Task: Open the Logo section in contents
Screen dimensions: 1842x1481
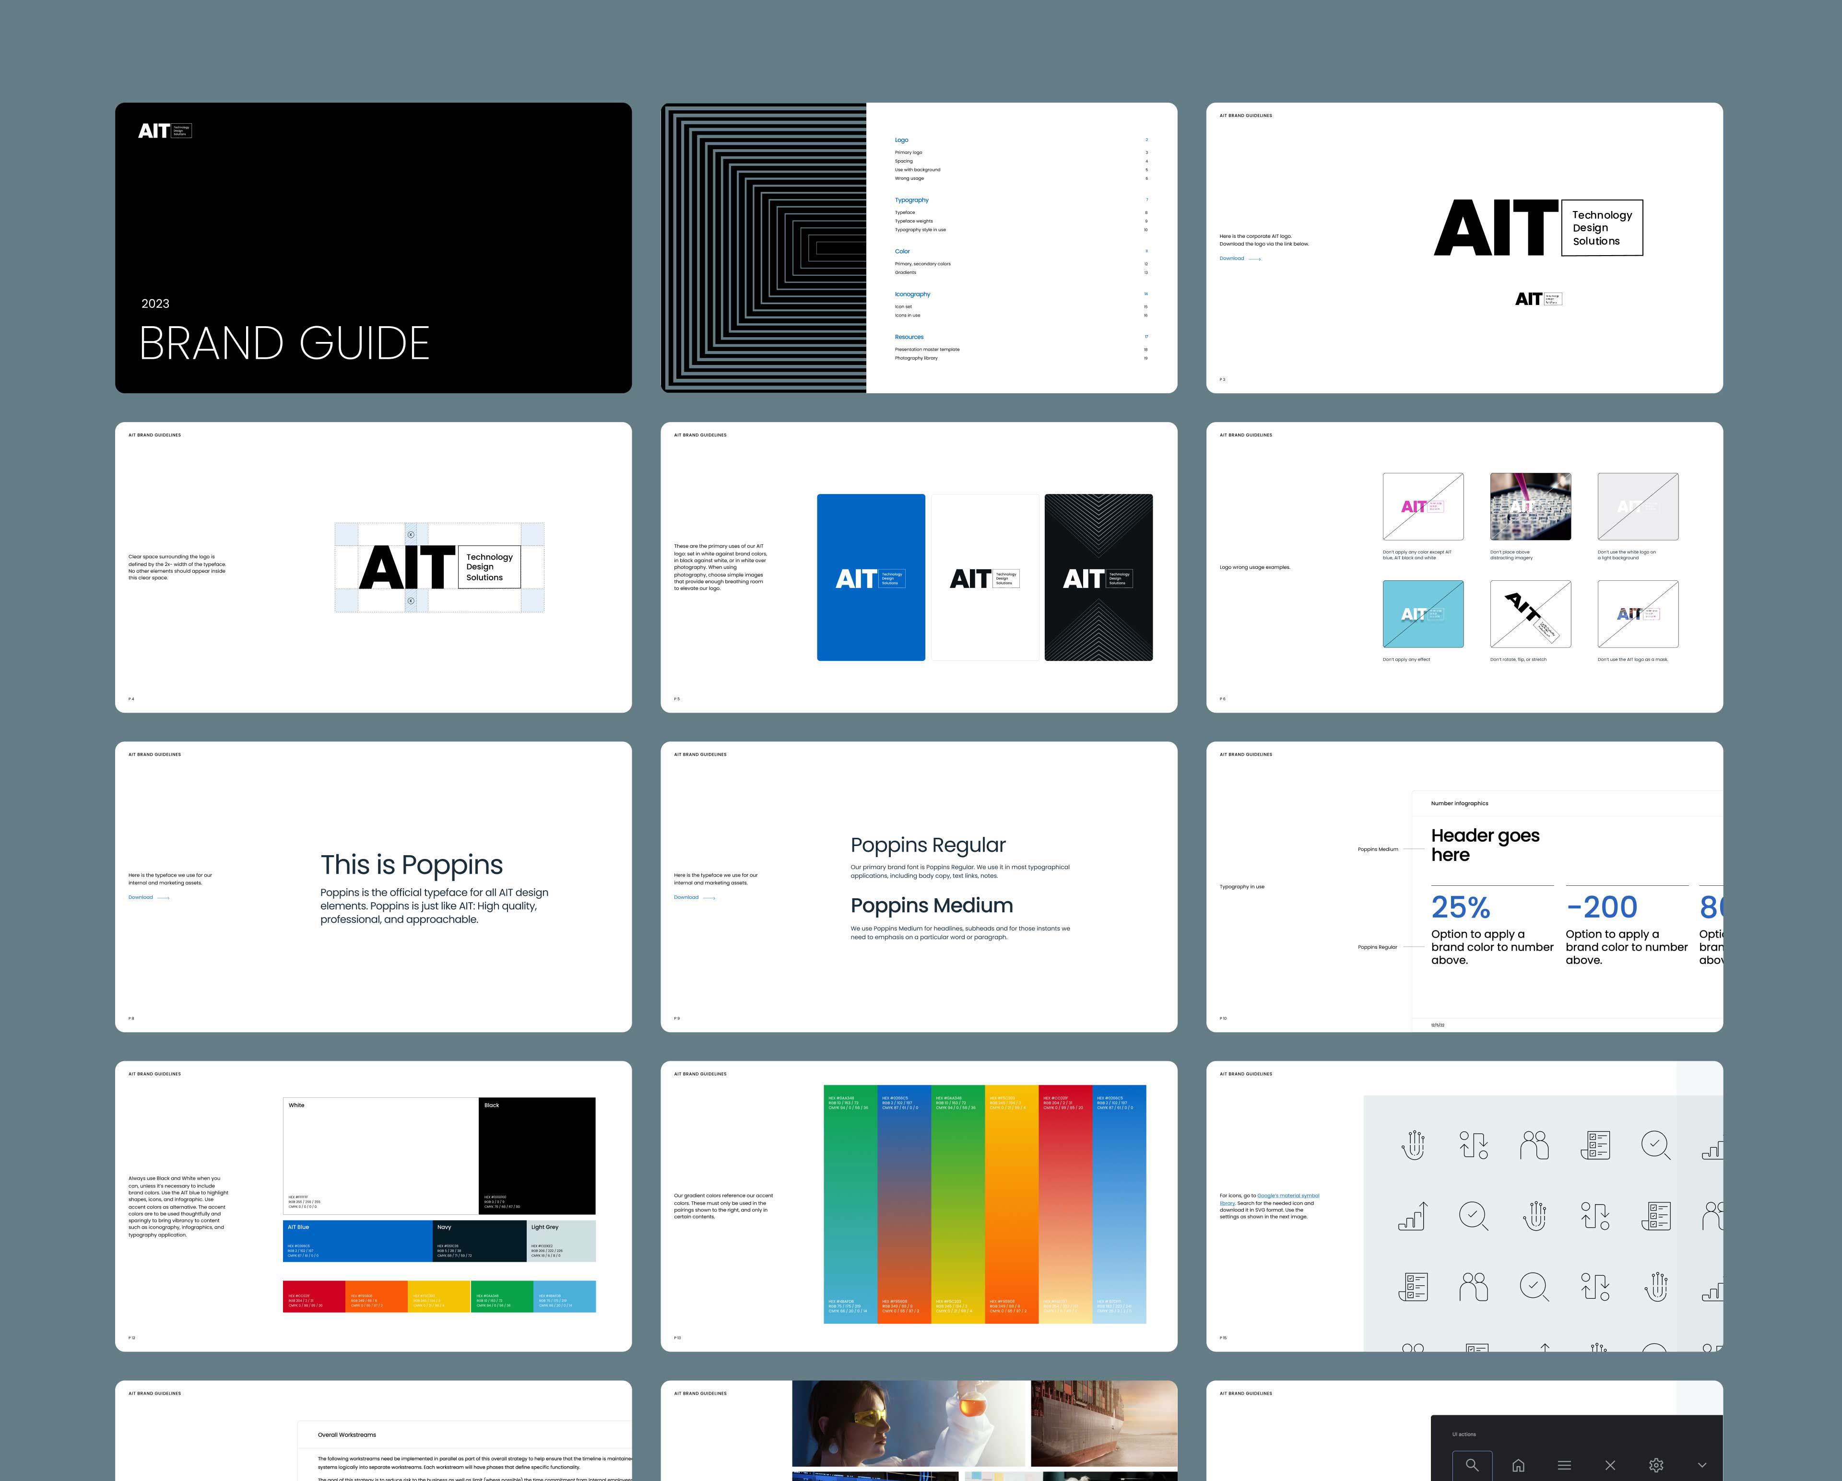Action: [x=901, y=140]
